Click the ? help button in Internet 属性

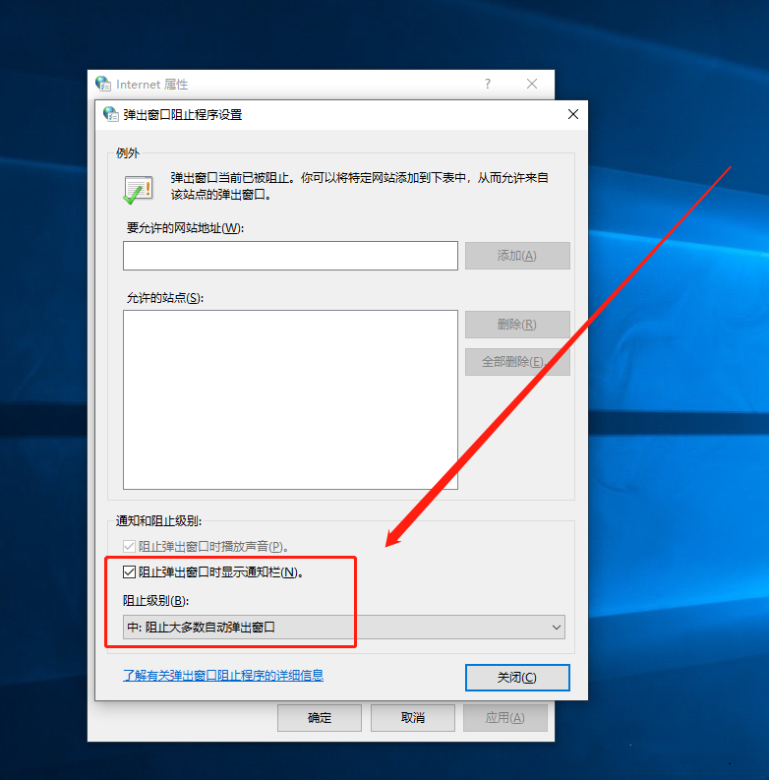click(x=488, y=85)
